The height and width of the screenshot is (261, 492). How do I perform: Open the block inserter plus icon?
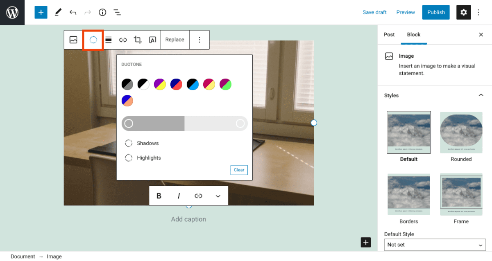point(41,12)
